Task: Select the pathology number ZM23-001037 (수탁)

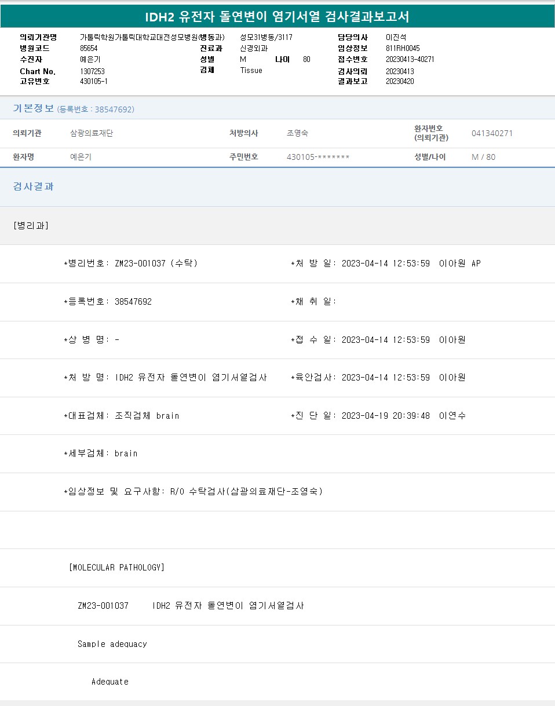Action: click(156, 264)
